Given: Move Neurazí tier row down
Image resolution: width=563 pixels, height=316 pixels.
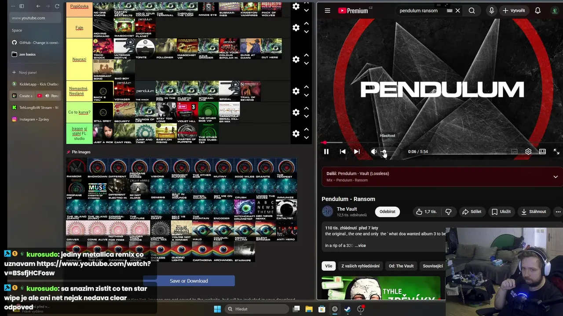Looking at the screenshot, I should click(x=307, y=63).
